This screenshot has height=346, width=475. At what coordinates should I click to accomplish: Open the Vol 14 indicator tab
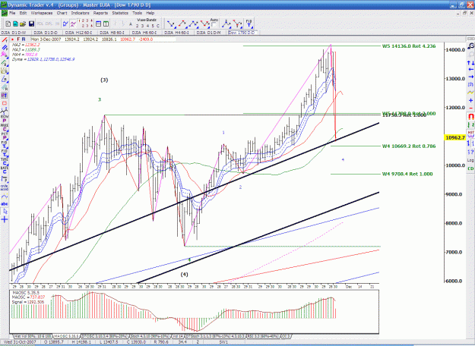click(x=178, y=336)
